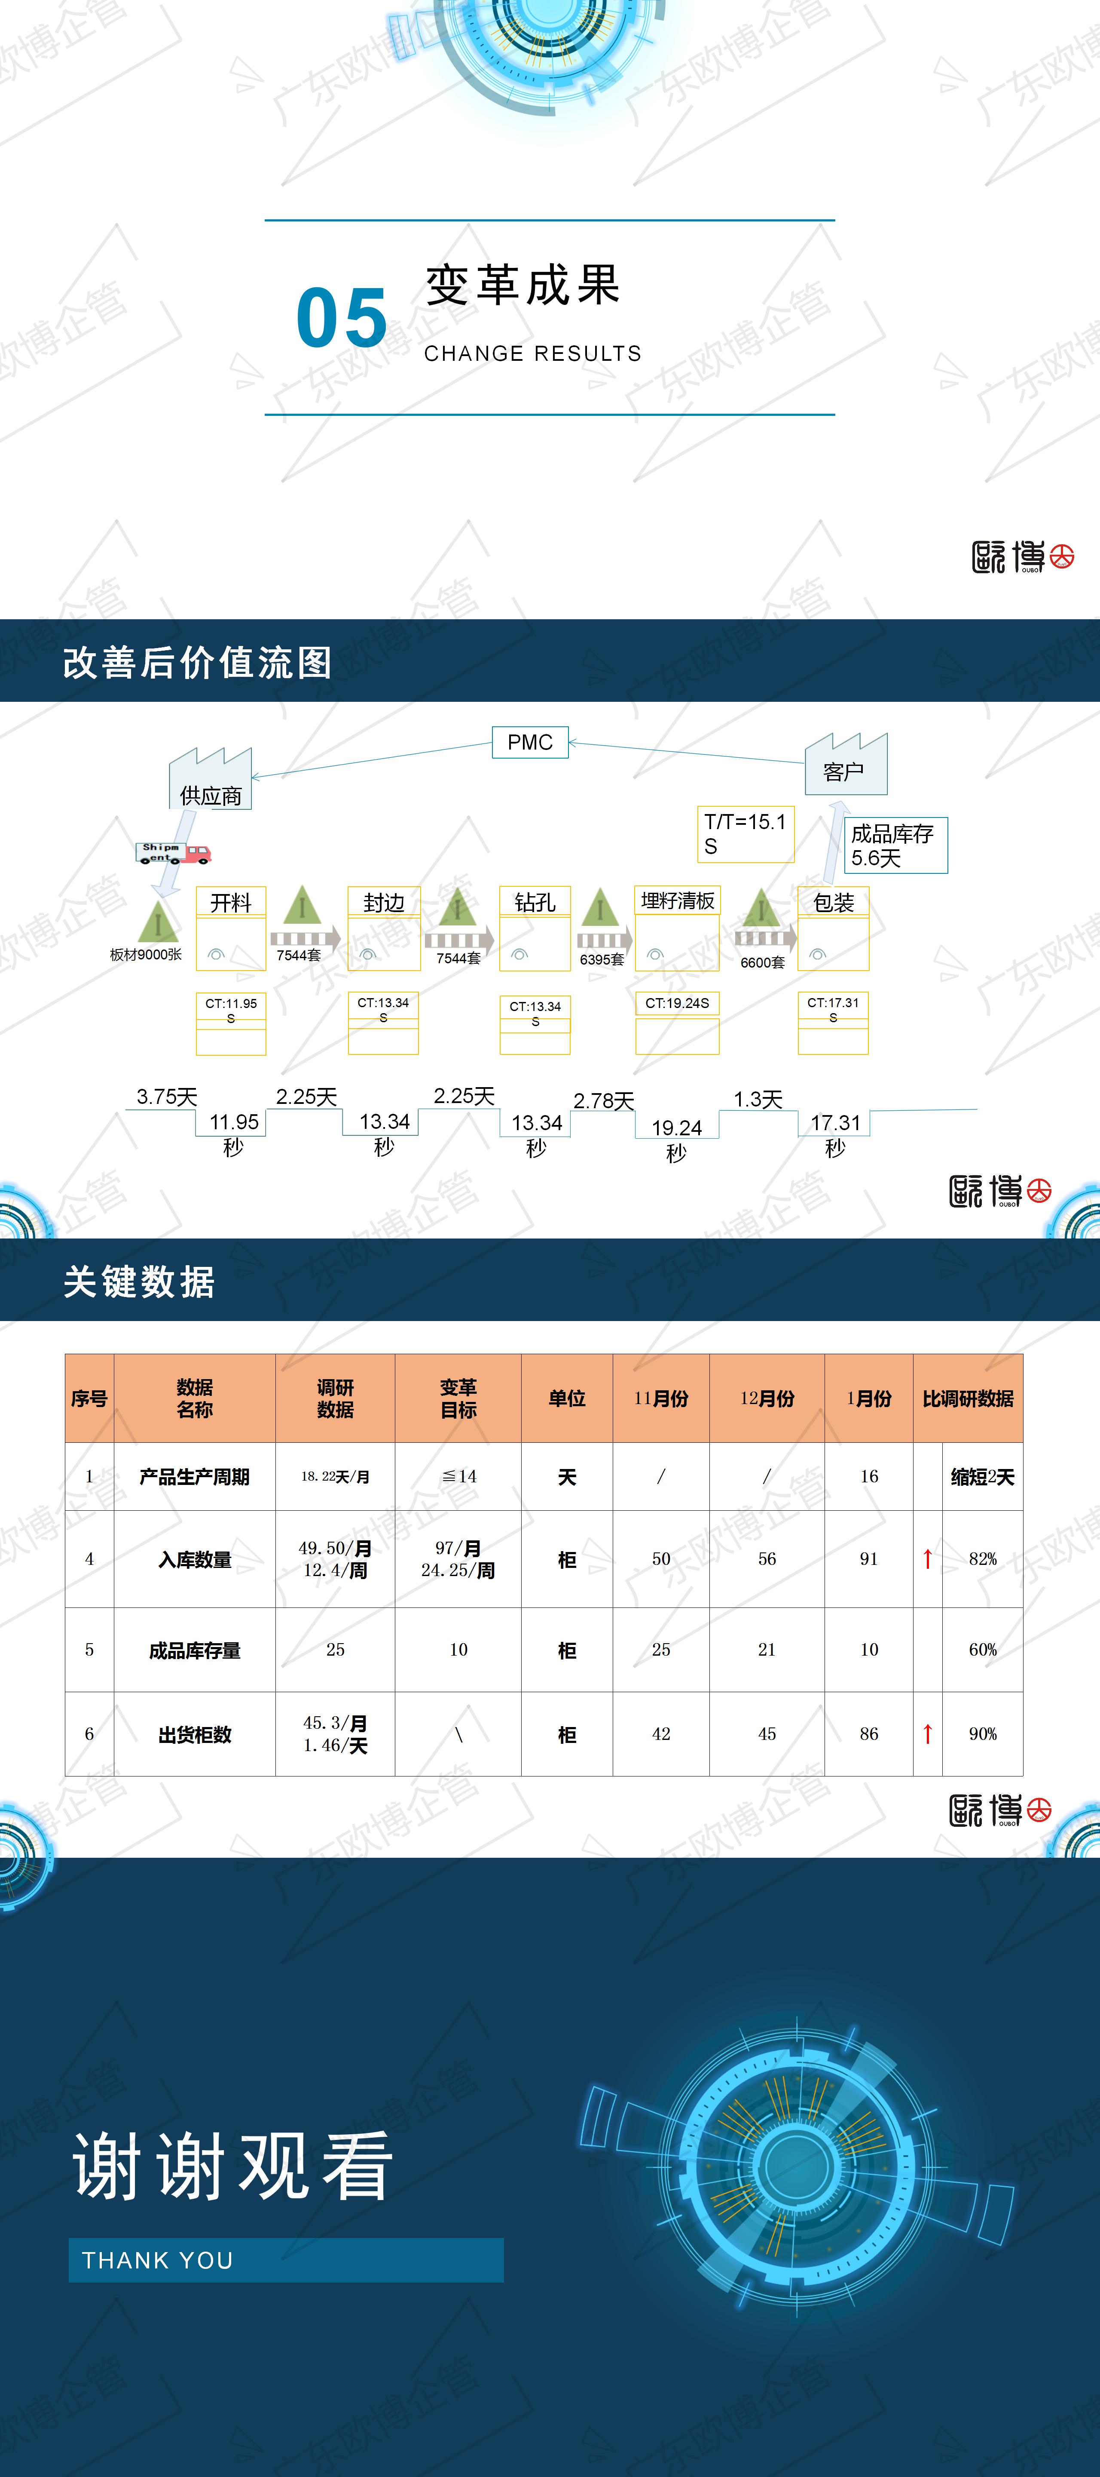The width and height of the screenshot is (1100, 2477).
Task: Click the THANK YOU banner
Action: coord(286,2260)
